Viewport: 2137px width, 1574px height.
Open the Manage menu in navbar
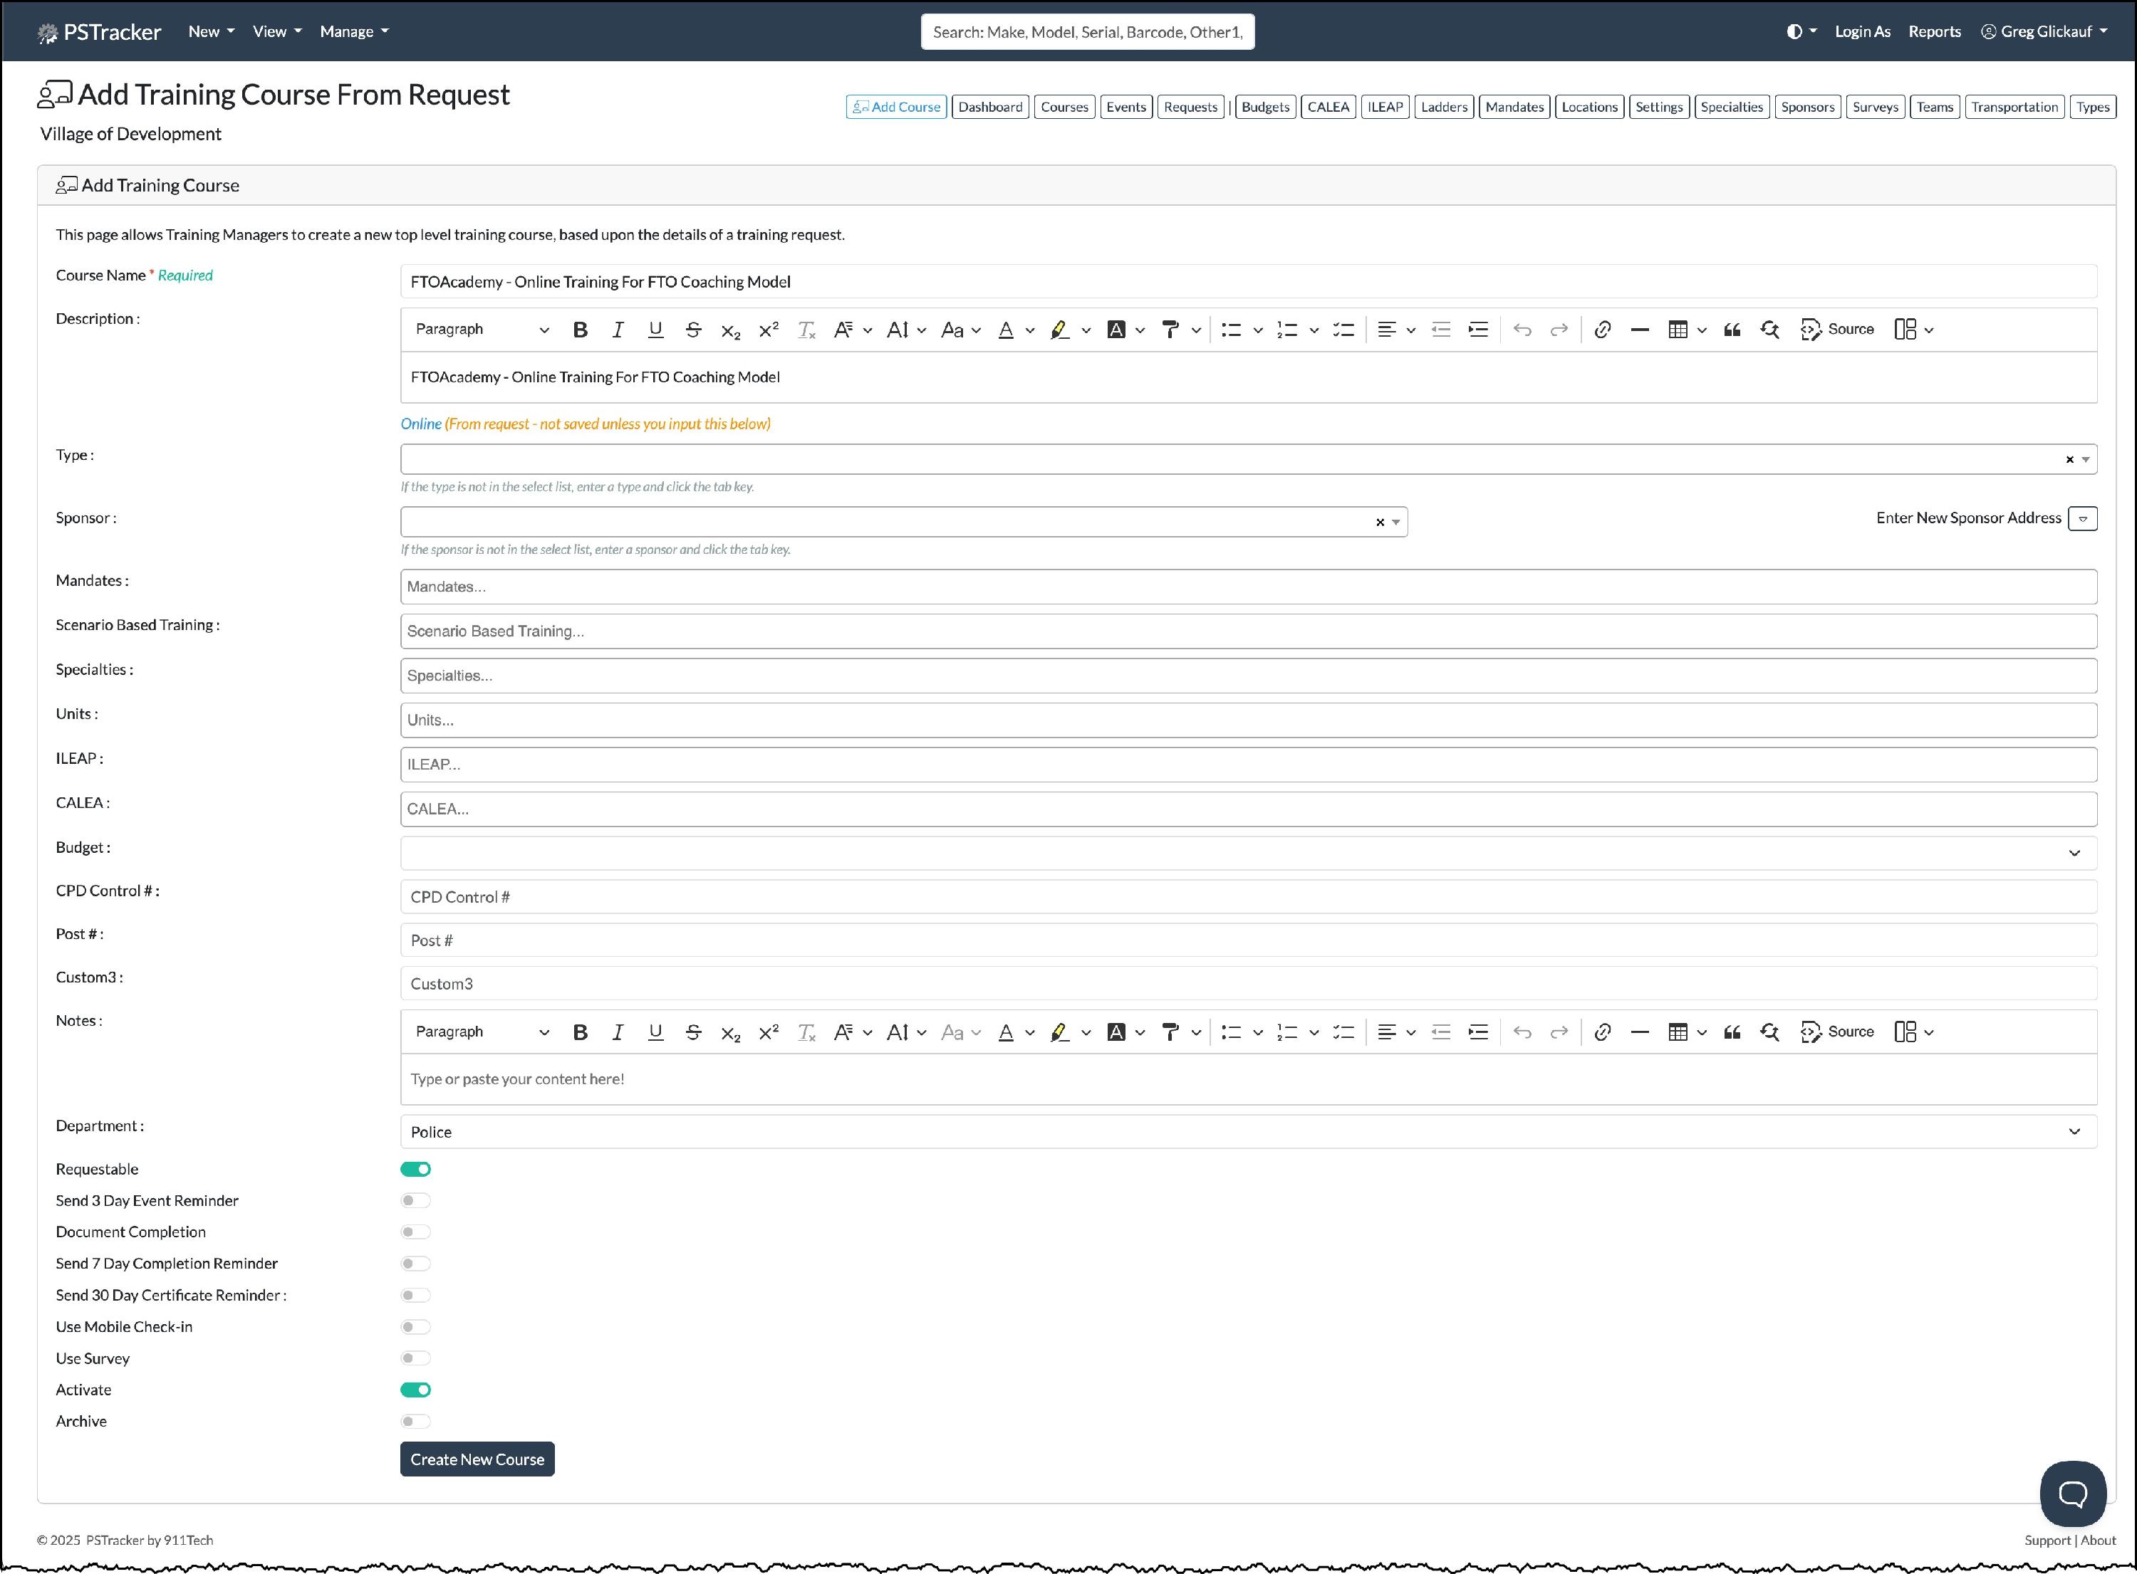click(x=353, y=31)
